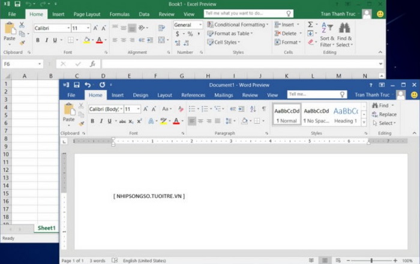Click Word's Tell me search box
Screen dimensions: 420x264
[x=317, y=94]
